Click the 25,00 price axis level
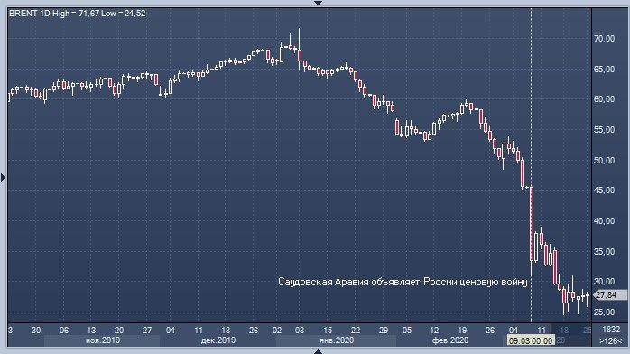630x354 pixels. coord(605,312)
